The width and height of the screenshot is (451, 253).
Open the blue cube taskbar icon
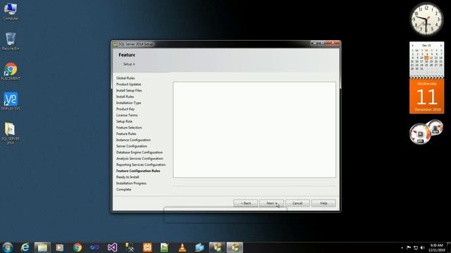(199, 247)
